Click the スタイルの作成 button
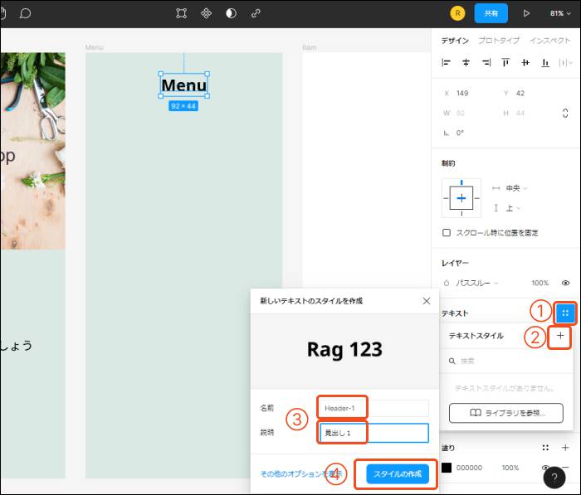Screen dimensions: 581x495 coord(398,474)
